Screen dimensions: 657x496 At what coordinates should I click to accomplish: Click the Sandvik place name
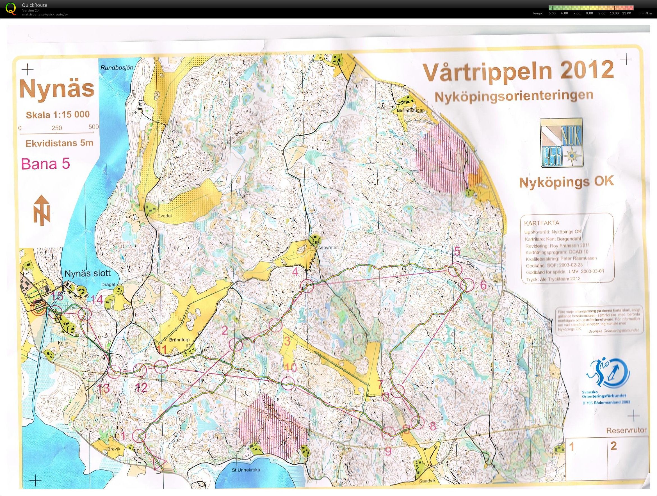click(427, 481)
